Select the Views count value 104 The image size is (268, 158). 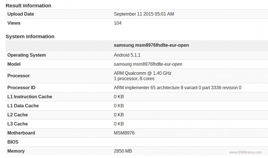point(118,23)
